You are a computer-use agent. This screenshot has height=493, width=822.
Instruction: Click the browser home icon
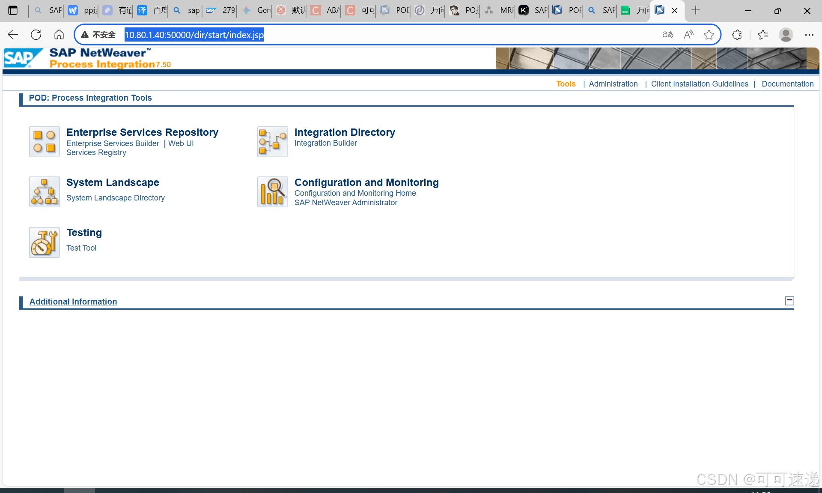point(59,35)
